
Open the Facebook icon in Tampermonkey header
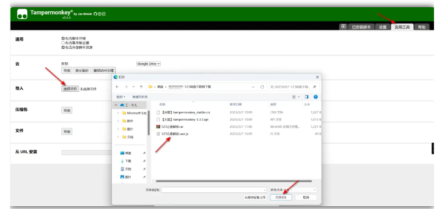pyautogui.click(x=100, y=14)
